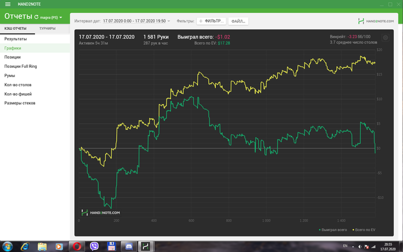Open the Румы report
403x252 pixels.
pos(35,75)
